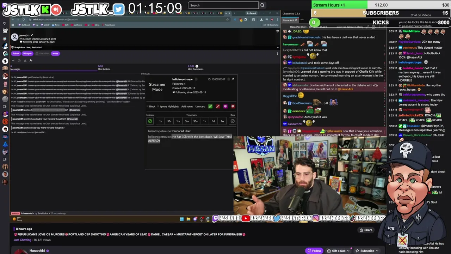Open All Bookmarks folder

pyautogui.click(x=272, y=25)
